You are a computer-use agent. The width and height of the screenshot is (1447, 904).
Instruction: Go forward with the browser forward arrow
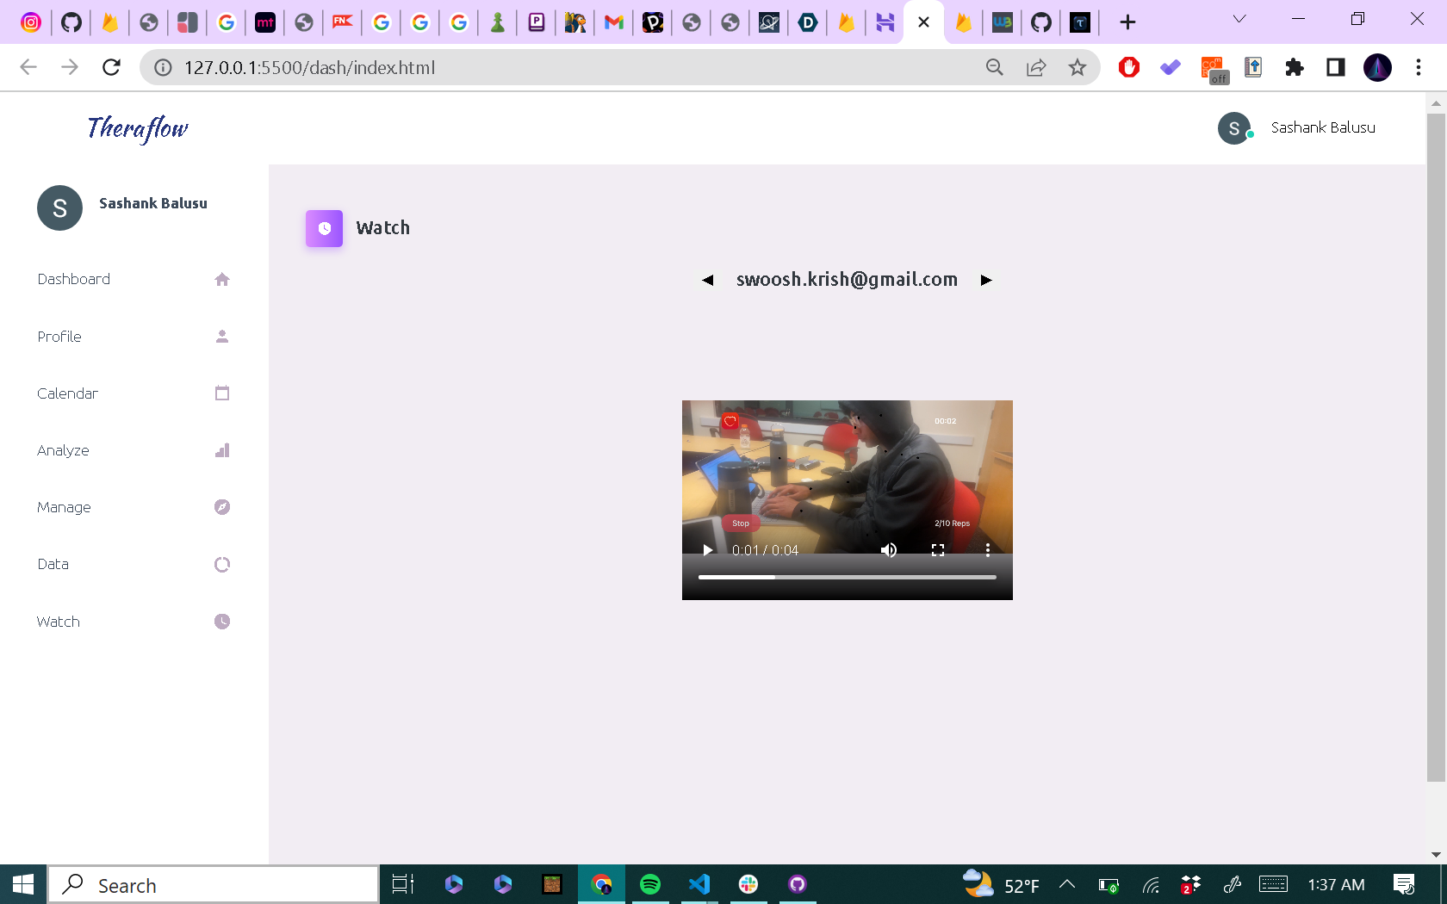coord(70,67)
